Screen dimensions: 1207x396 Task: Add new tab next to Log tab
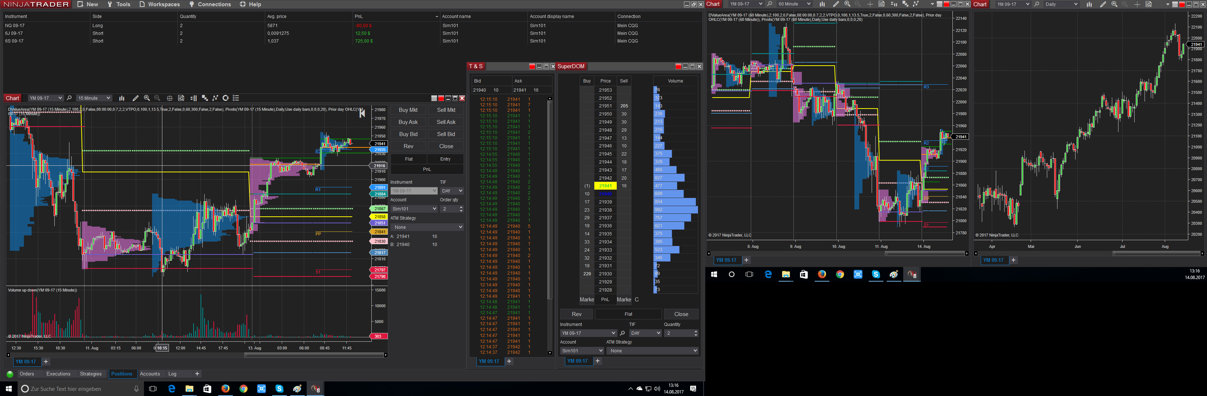tap(197, 374)
